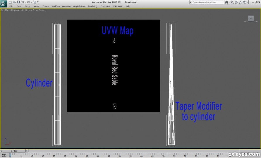Select the cylinder object on the left
Screen dimensions: 261x158
pyautogui.click(x=57, y=85)
